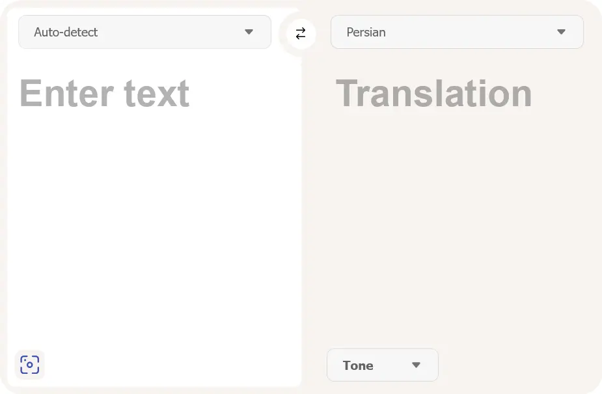The image size is (602, 394).
Task: Click the "Auto-detect" label text
Action: (66, 32)
